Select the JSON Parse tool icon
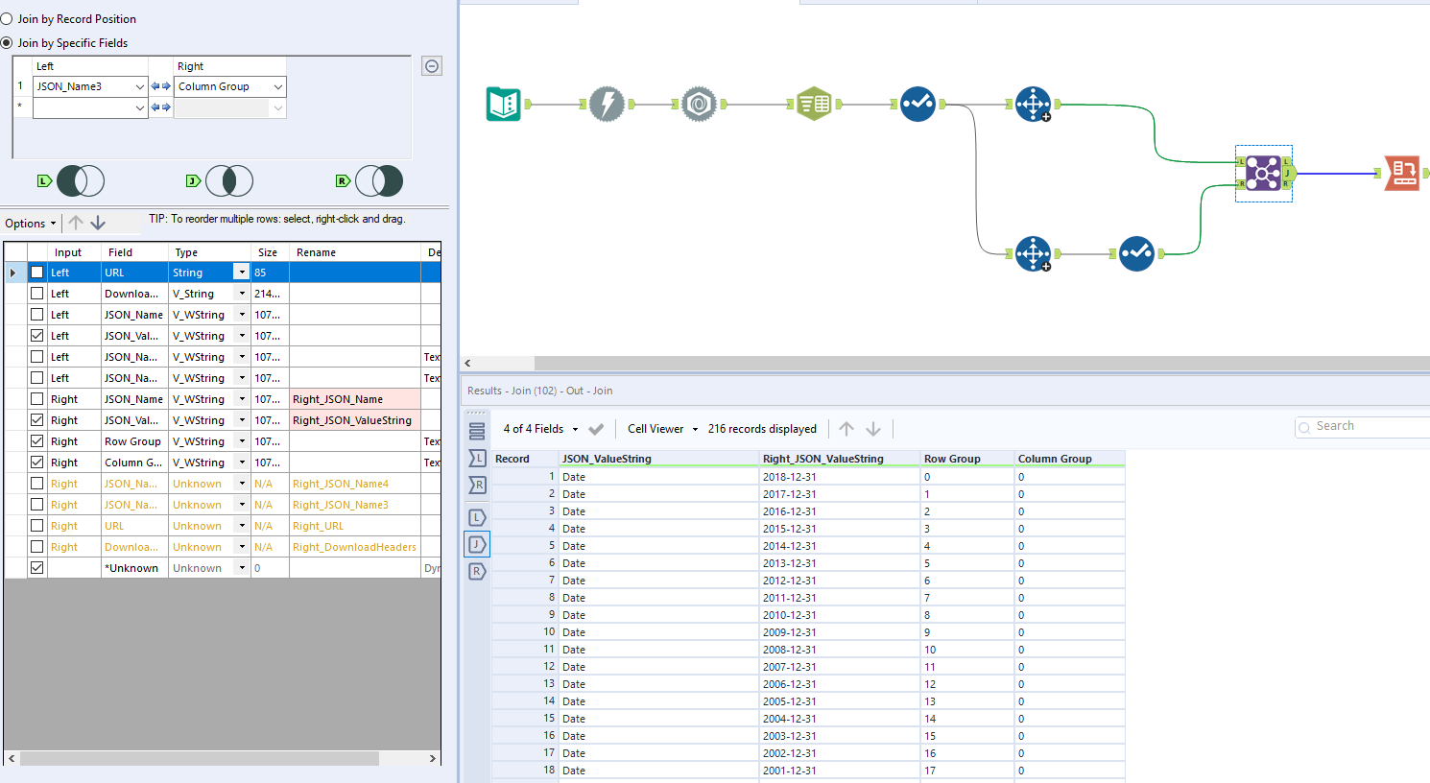The width and height of the screenshot is (1430, 783). click(x=699, y=104)
